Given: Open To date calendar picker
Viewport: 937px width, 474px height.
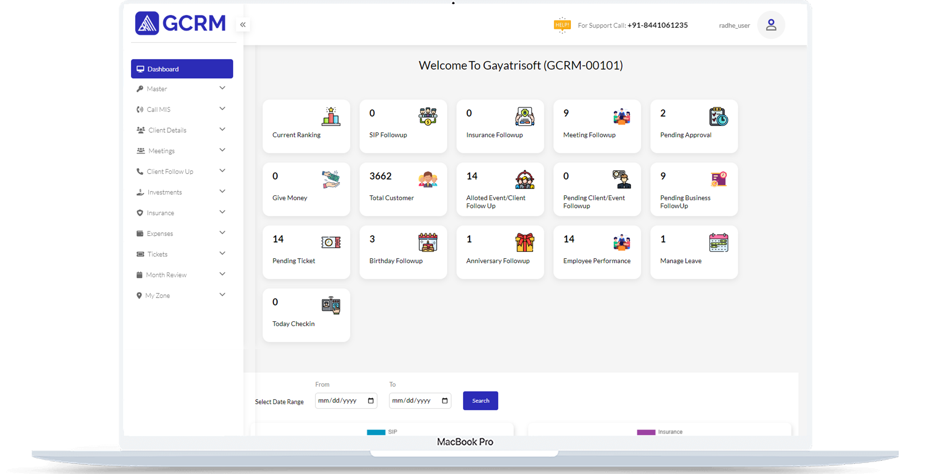Looking at the screenshot, I should click(x=444, y=400).
